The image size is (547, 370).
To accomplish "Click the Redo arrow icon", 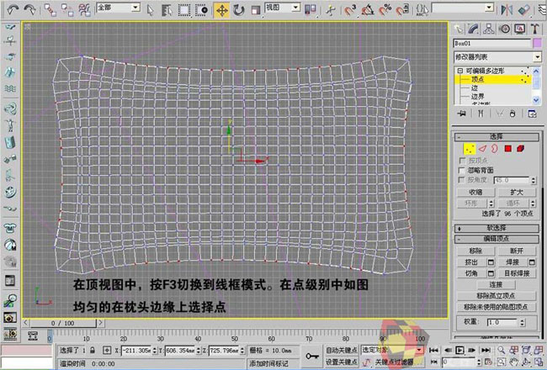I will click(30, 9).
